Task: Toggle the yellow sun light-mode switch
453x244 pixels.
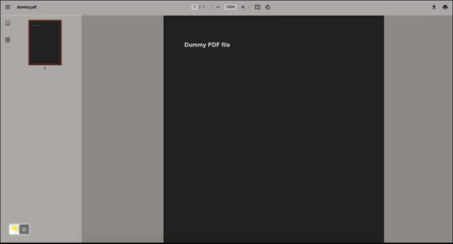Action: click(x=14, y=229)
